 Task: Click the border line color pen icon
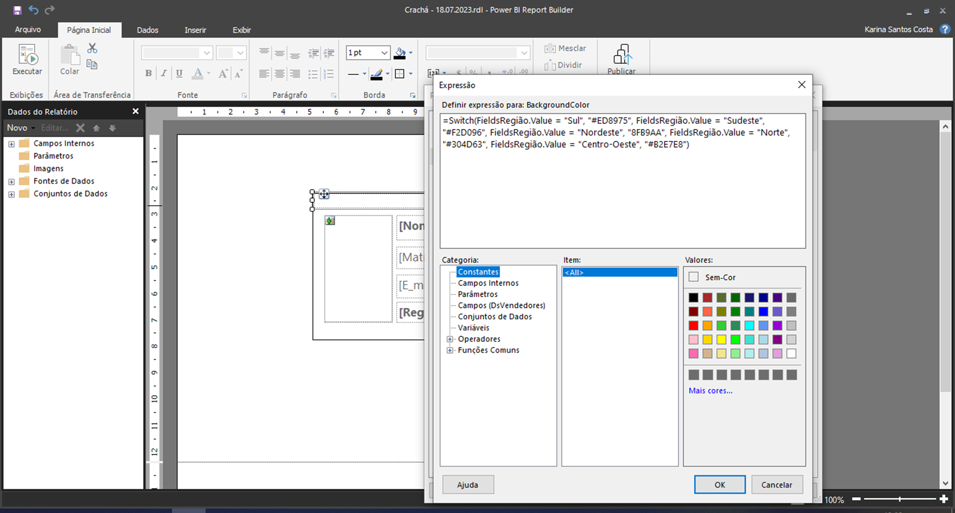(x=377, y=74)
